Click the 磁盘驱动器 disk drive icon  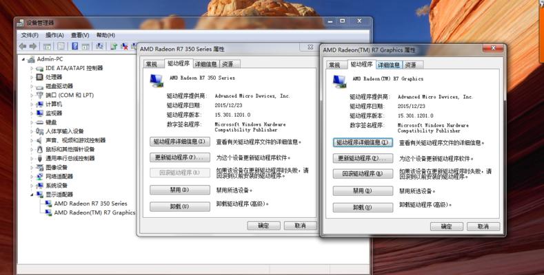click(39, 86)
